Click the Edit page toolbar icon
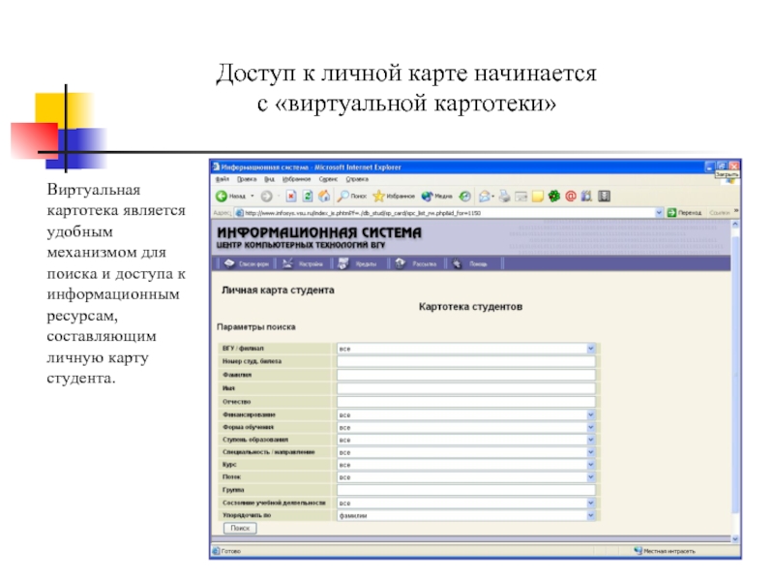 click(521, 197)
